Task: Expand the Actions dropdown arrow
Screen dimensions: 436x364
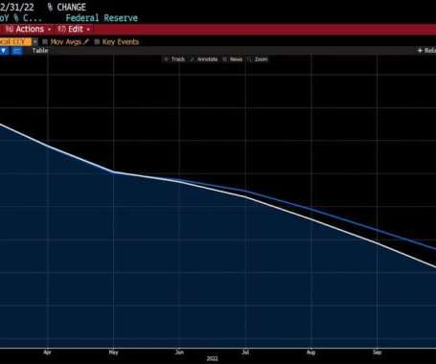Action: pos(49,30)
